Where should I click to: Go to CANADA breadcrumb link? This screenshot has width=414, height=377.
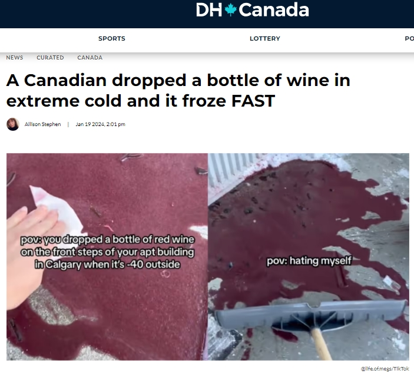(90, 58)
